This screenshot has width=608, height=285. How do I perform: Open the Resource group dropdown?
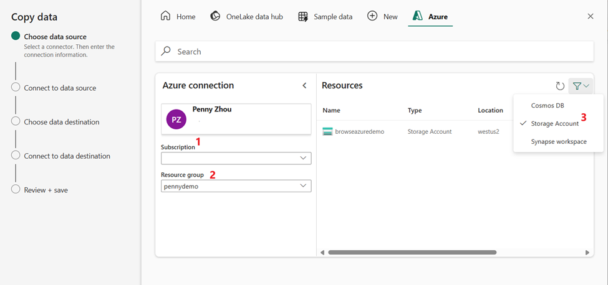pos(236,186)
